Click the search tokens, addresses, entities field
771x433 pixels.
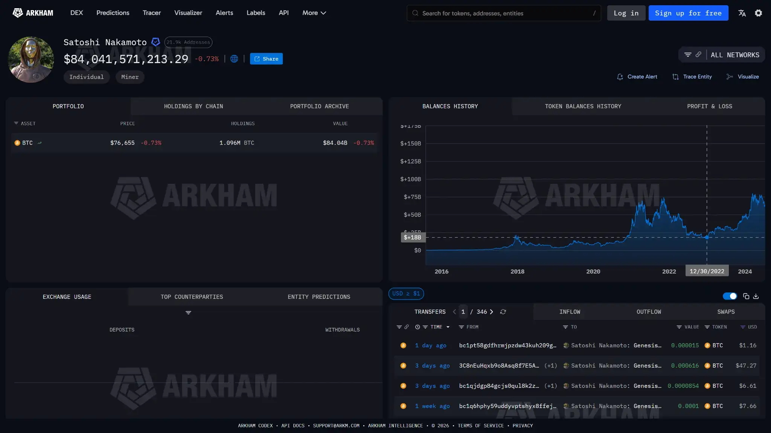(x=504, y=13)
